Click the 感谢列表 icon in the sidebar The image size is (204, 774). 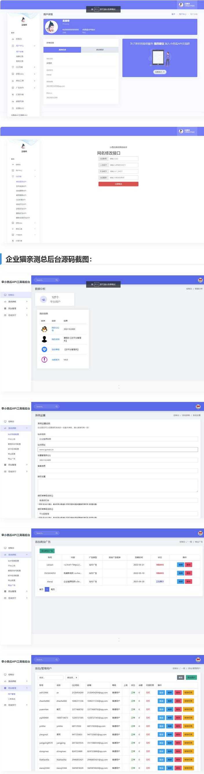13,102
